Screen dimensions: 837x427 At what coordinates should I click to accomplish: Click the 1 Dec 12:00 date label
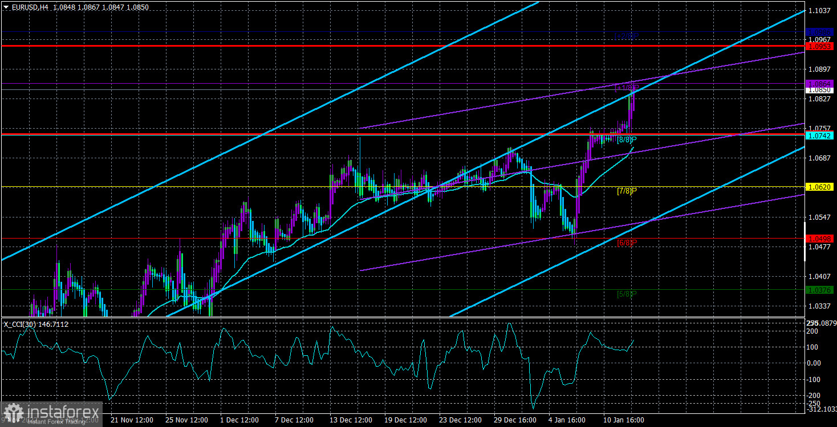241,420
